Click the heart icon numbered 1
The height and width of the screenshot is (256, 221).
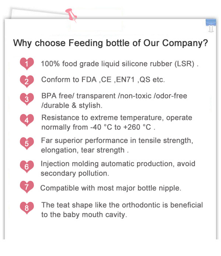[x=27, y=64]
